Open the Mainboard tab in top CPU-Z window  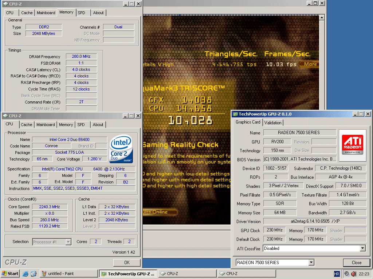click(x=46, y=13)
